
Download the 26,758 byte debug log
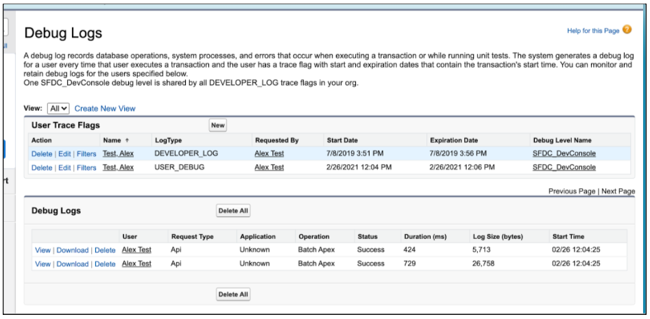[x=73, y=264]
